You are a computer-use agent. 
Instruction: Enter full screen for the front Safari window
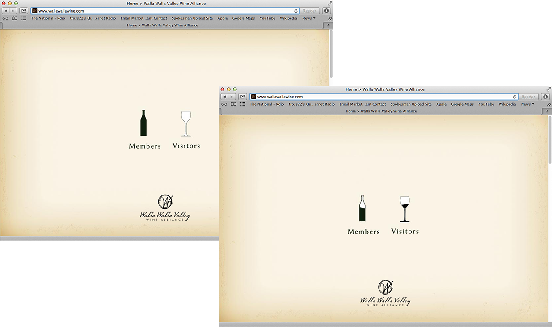coord(548,89)
